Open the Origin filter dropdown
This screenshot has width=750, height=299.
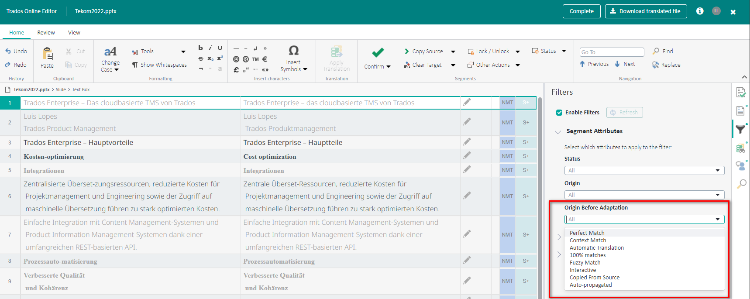pos(644,195)
